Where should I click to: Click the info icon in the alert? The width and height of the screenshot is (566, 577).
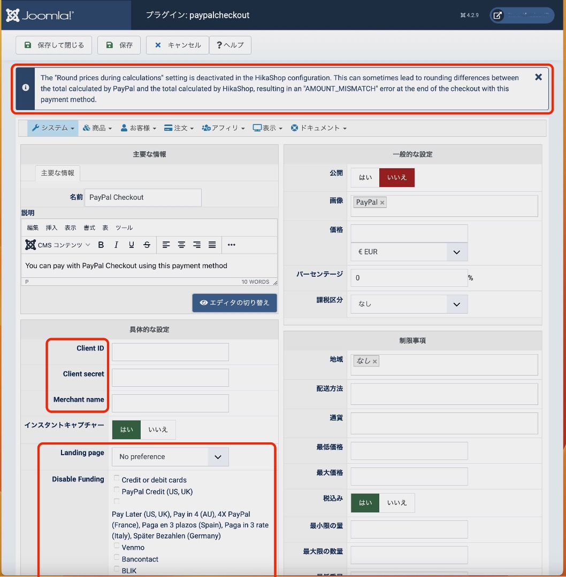26,88
